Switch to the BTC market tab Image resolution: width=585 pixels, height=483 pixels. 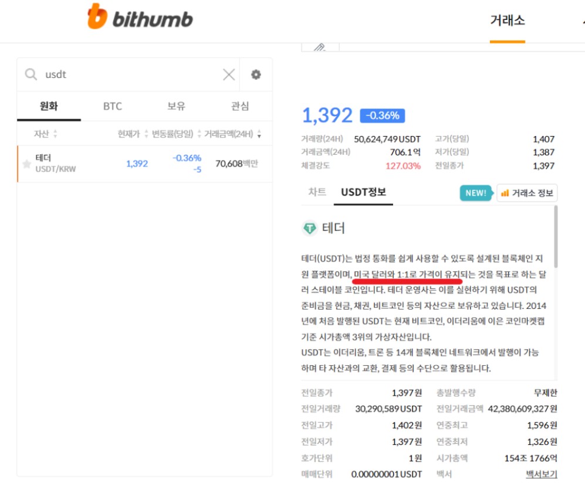tap(113, 106)
